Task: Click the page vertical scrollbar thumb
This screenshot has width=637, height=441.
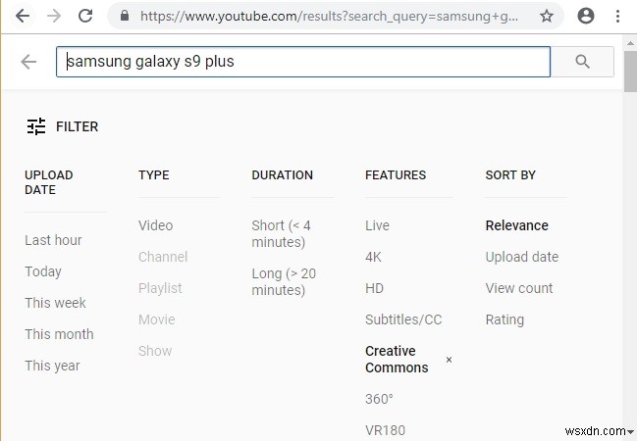Action: tap(630, 72)
